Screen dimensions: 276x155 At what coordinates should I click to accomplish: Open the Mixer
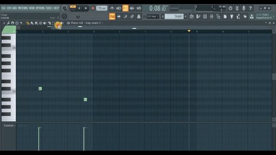[212, 16]
